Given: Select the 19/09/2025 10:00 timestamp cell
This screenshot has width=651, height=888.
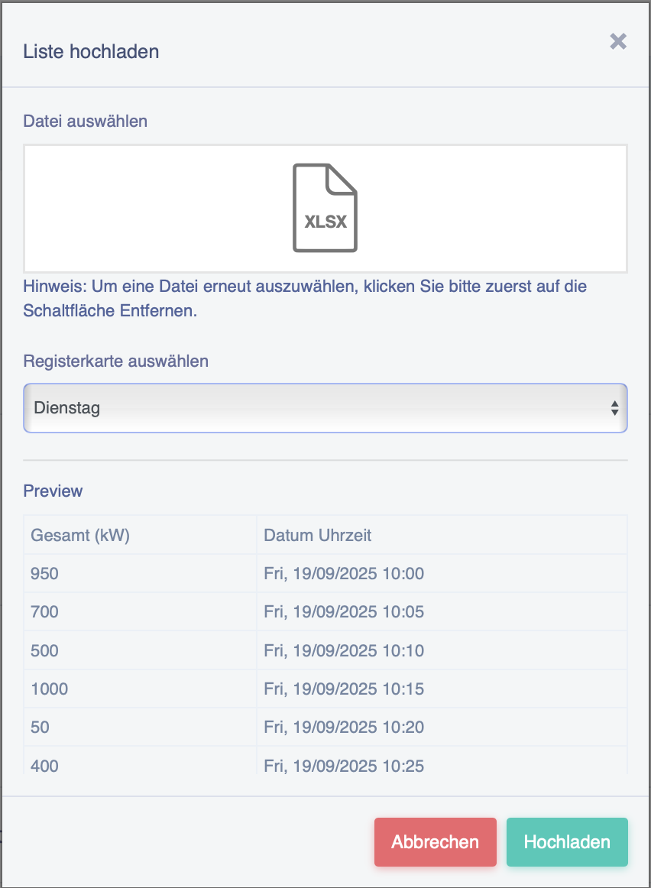Looking at the screenshot, I should click(x=442, y=573).
